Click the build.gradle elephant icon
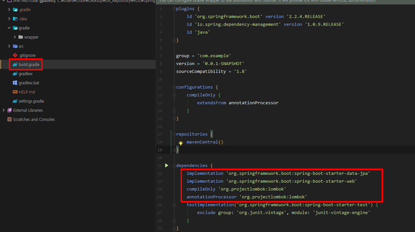 click(15, 65)
